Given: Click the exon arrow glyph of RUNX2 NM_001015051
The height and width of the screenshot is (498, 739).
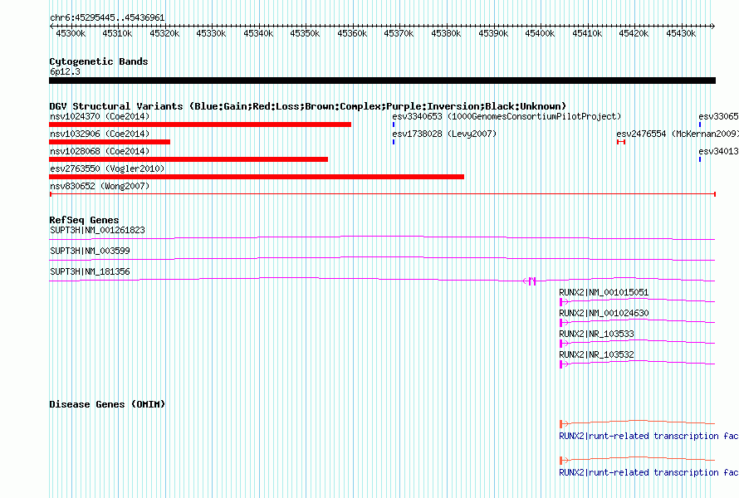Looking at the screenshot, I should (564, 302).
